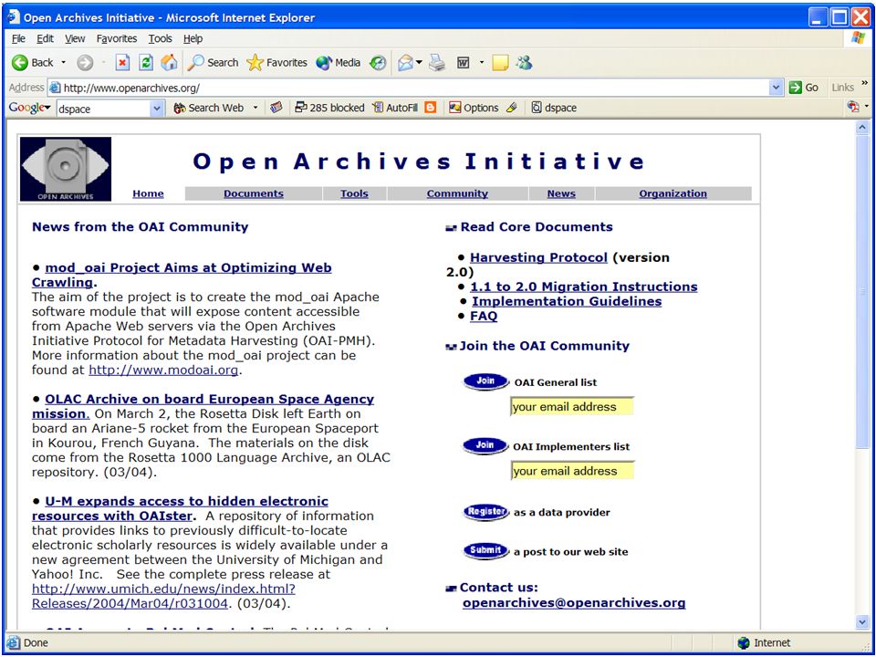Viewport: 876px width, 657px height.
Task: Stop loading the page
Action: (122, 63)
